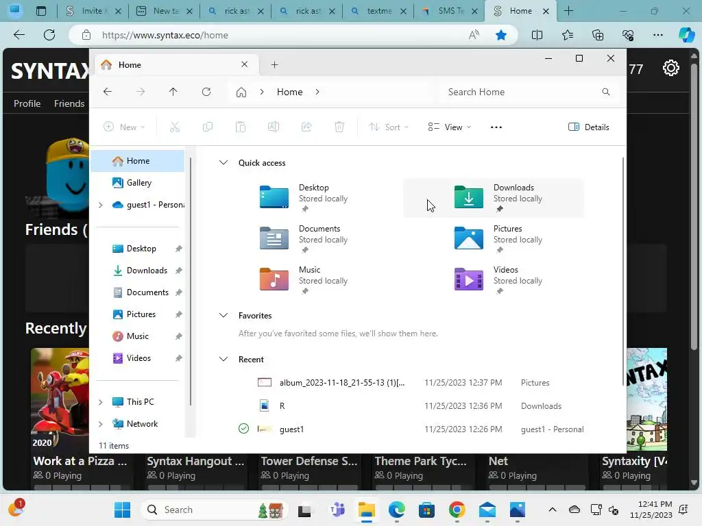Screen dimensions: 702x526
Task: Select Home in Explorer navigation pane
Action: pyautogui.click(x=137, y=161)
